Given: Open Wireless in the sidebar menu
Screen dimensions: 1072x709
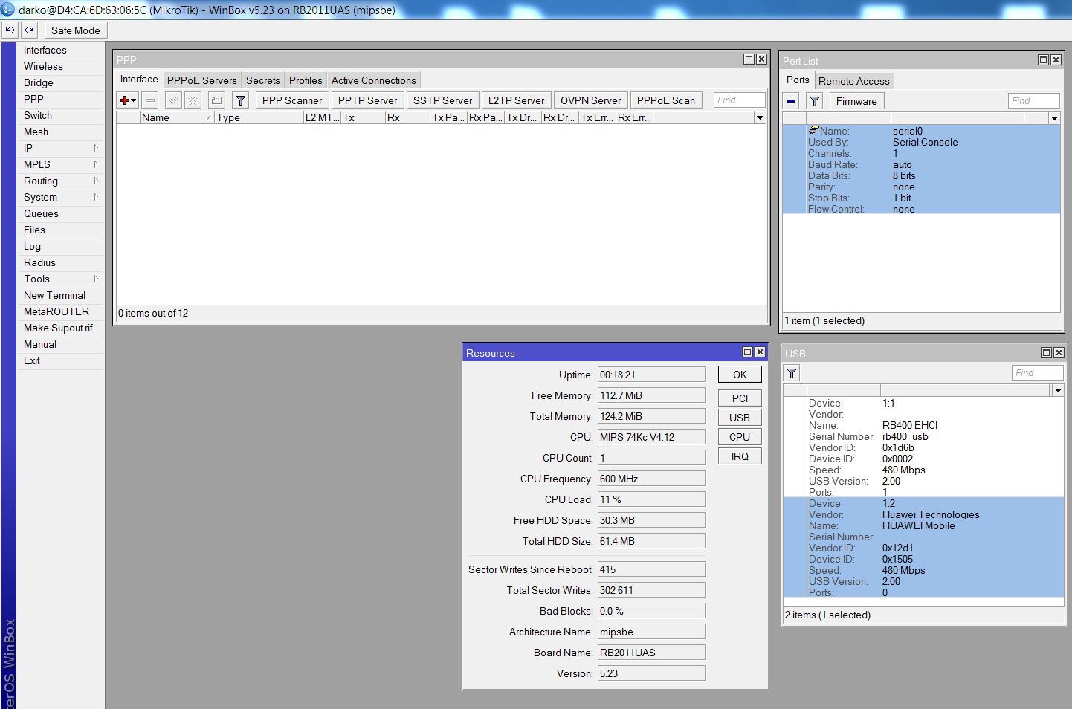Looking at the screenshot, I should click(61, 66).
